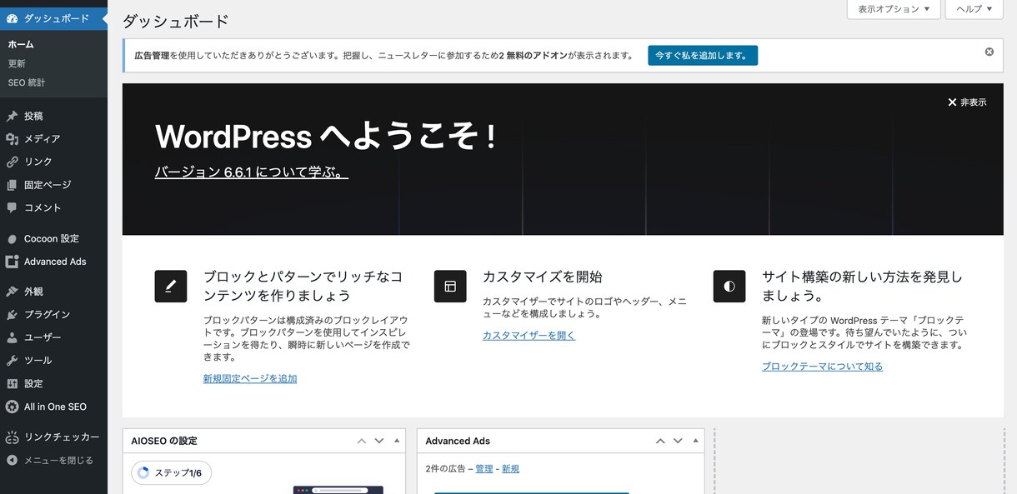Image resolution: width=1017 pixels, height=494 pixels.
Task: Open the 表示オプション dropdown
Action: tap(894, 9)
